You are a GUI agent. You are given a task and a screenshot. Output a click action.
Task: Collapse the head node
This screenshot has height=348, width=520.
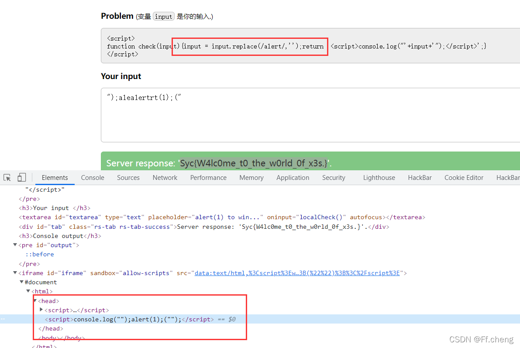(35, 300)
